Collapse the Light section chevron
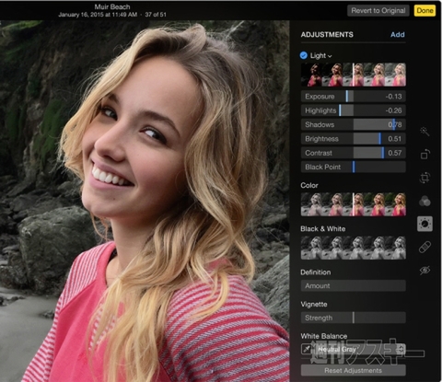Screen dimensions: 442x382 [330, 56]
